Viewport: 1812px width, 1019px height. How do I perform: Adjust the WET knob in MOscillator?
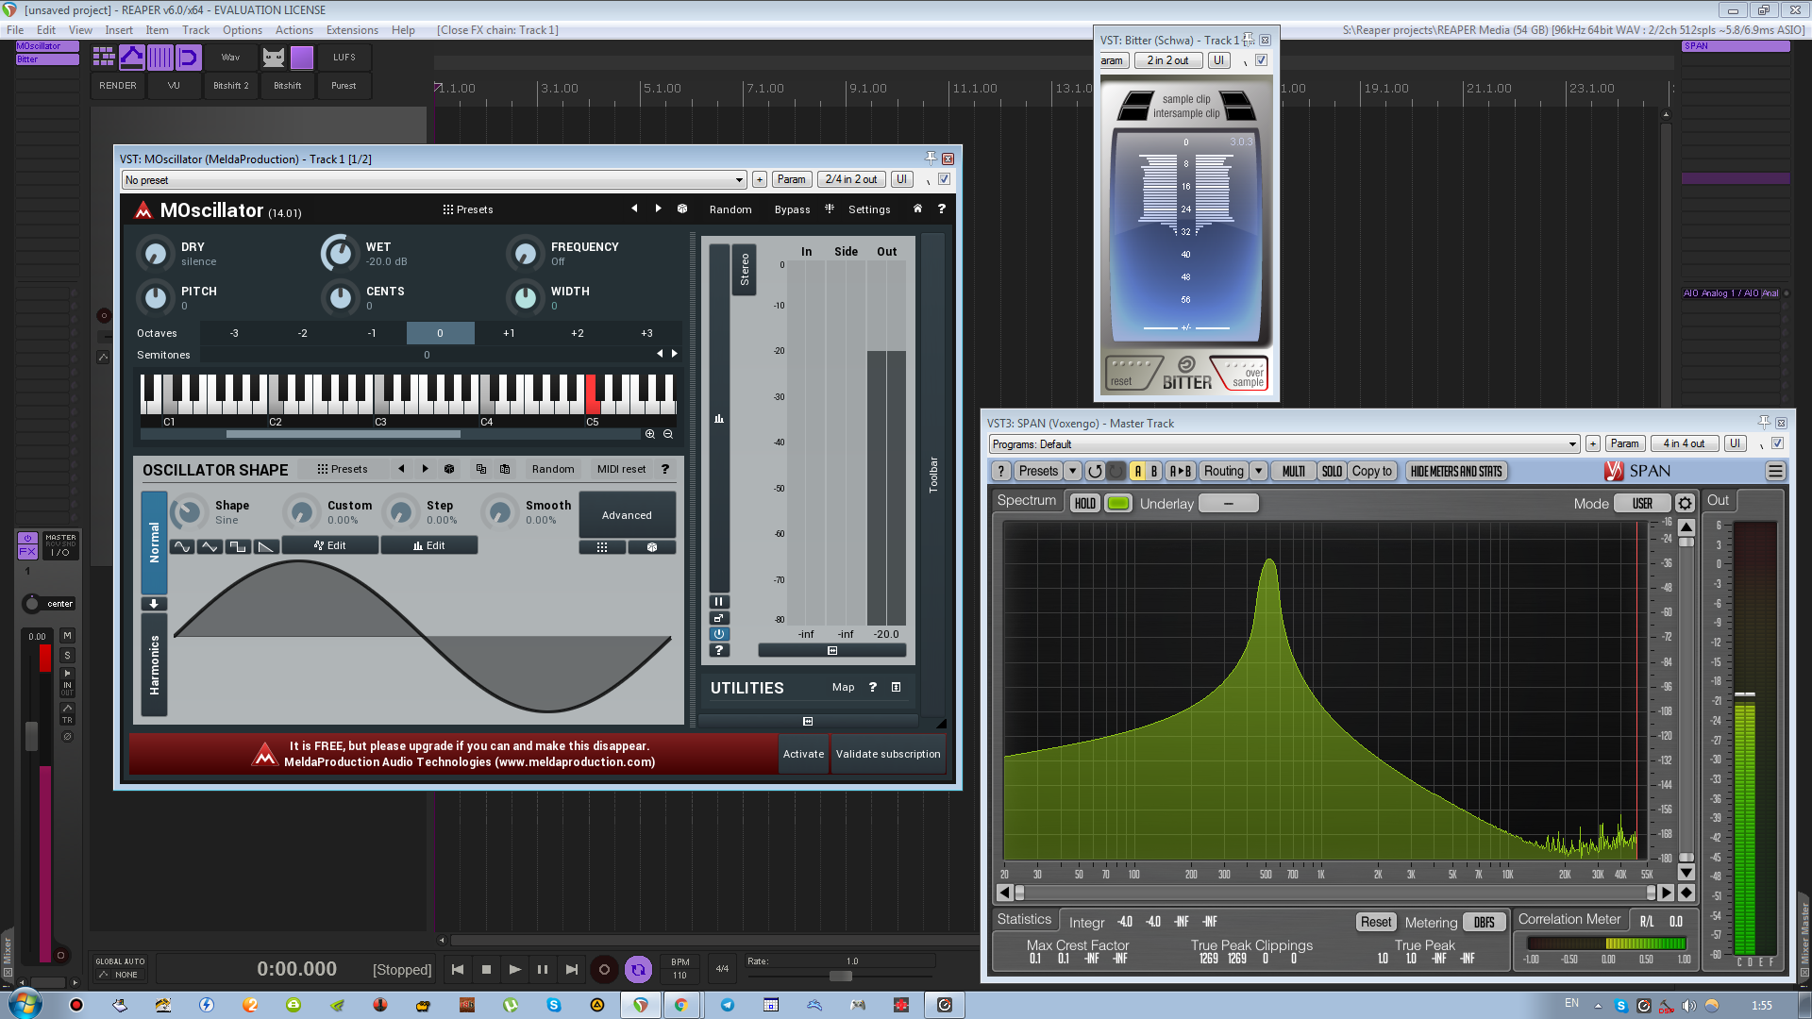(338, 253)
